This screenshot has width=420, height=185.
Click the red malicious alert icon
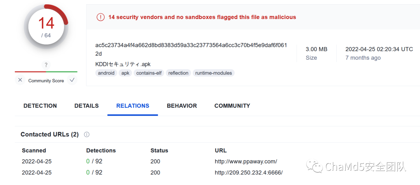[x=101, y=17]
